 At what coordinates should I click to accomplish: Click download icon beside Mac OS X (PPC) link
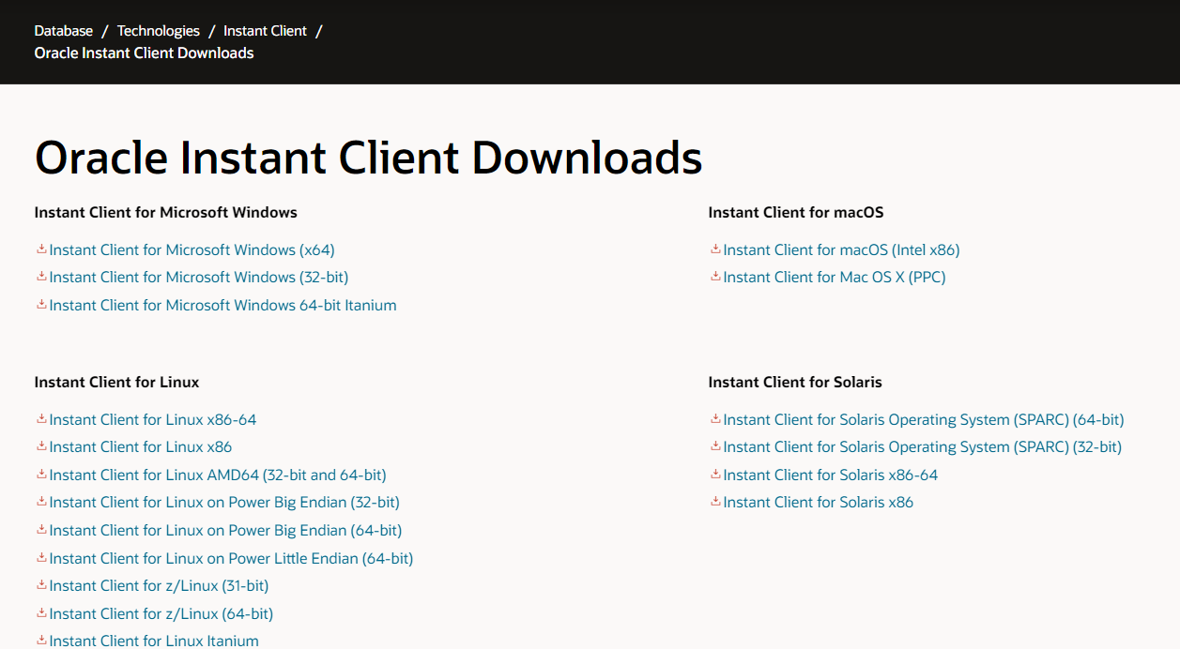pyautogui.click(x=715, y=277)
